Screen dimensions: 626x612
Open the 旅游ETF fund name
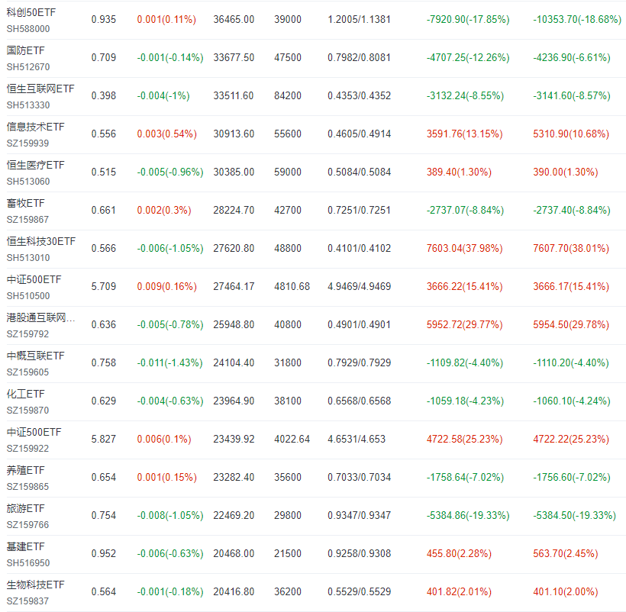(25, 508)
